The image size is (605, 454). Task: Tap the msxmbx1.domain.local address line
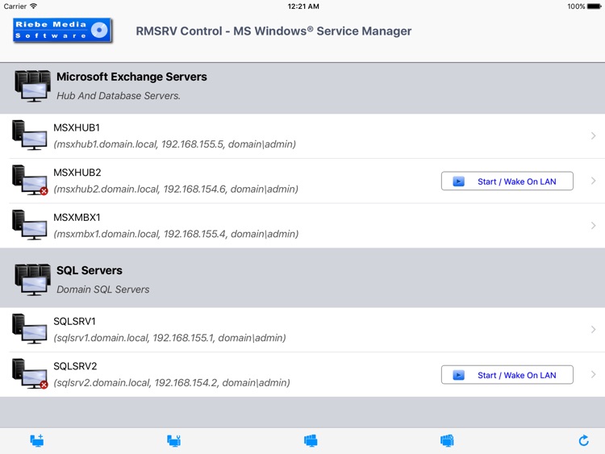pyautogui.click(x=176, y=234)
